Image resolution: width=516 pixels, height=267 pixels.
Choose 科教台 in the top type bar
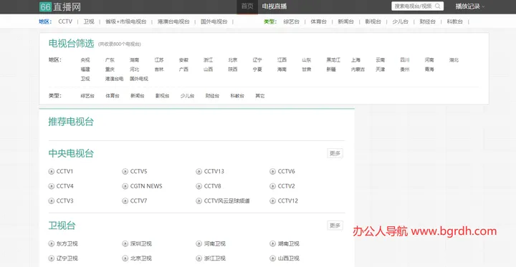[x=455, y=21]
